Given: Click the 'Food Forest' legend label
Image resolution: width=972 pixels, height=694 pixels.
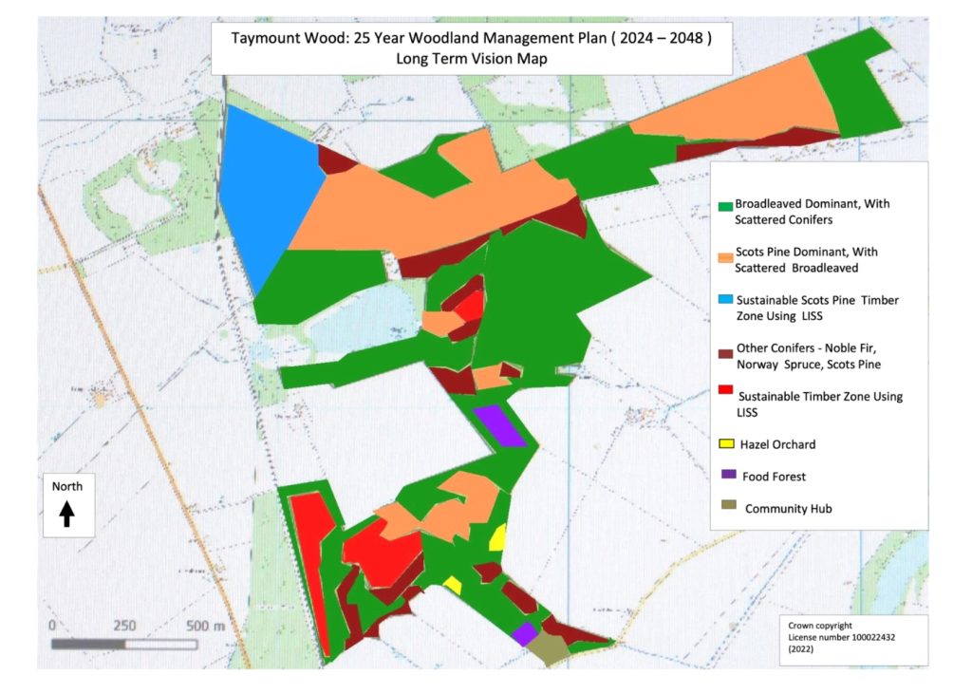Looking at the screenshot, I should (x=774, y=477).
